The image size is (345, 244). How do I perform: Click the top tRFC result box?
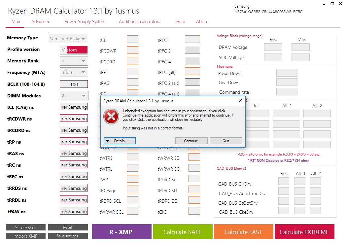[x=192, y=39]
